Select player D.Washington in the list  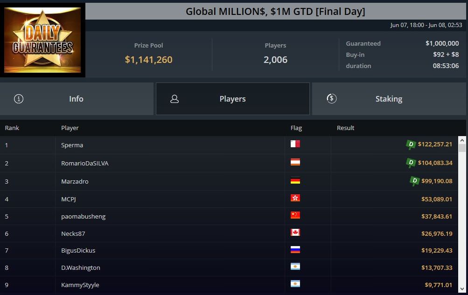(81, 268)
